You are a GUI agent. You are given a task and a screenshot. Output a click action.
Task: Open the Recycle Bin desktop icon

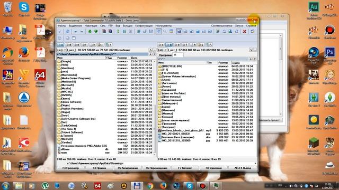(x=8, y=9)
